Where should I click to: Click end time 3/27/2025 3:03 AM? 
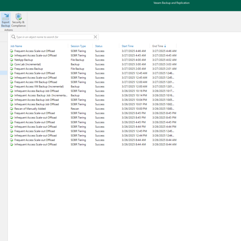(x=164, y=64)
